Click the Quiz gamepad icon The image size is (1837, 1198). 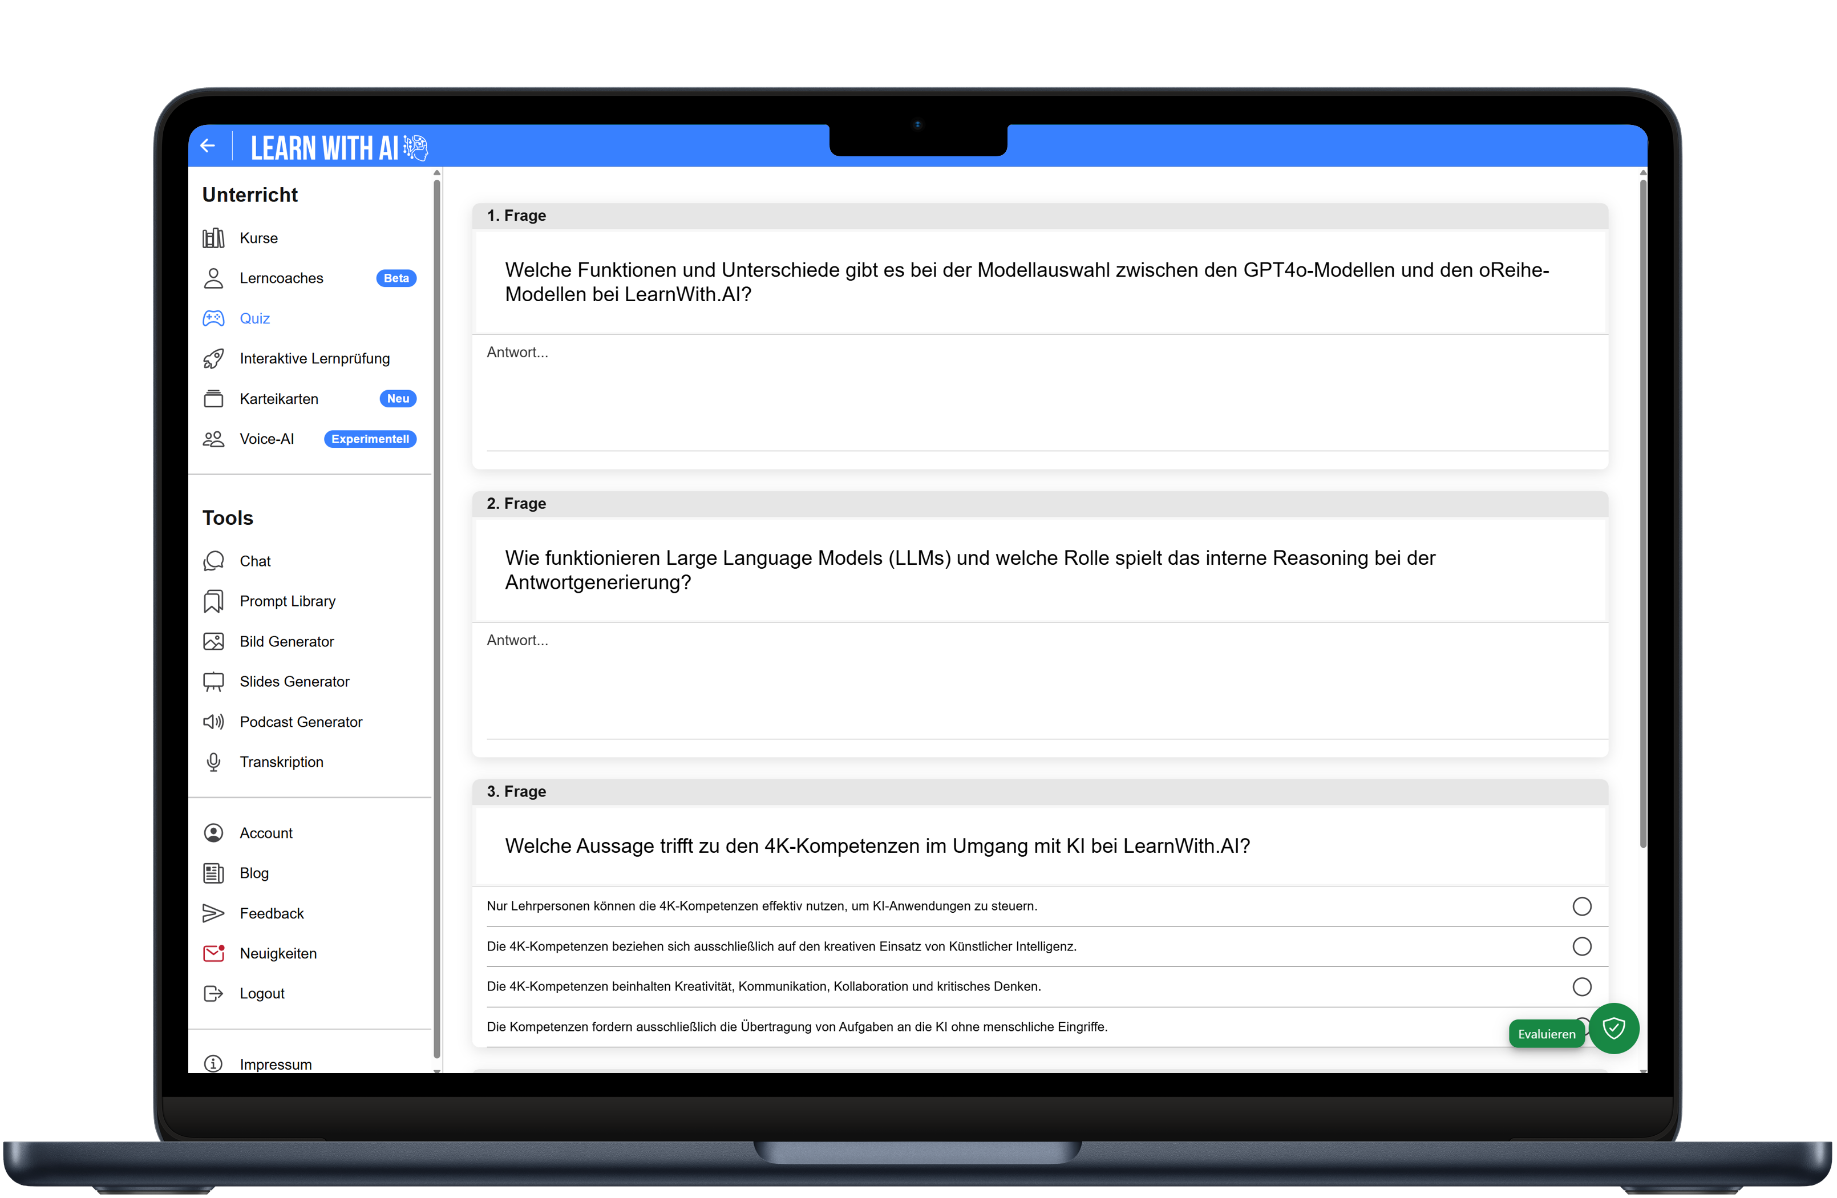click(213, 319)
